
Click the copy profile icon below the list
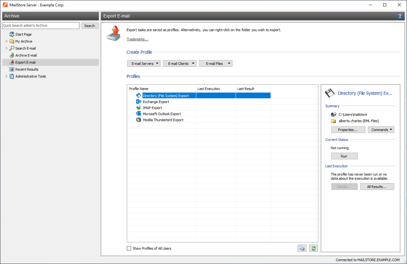pyautogui.click(x=302, y=248)
